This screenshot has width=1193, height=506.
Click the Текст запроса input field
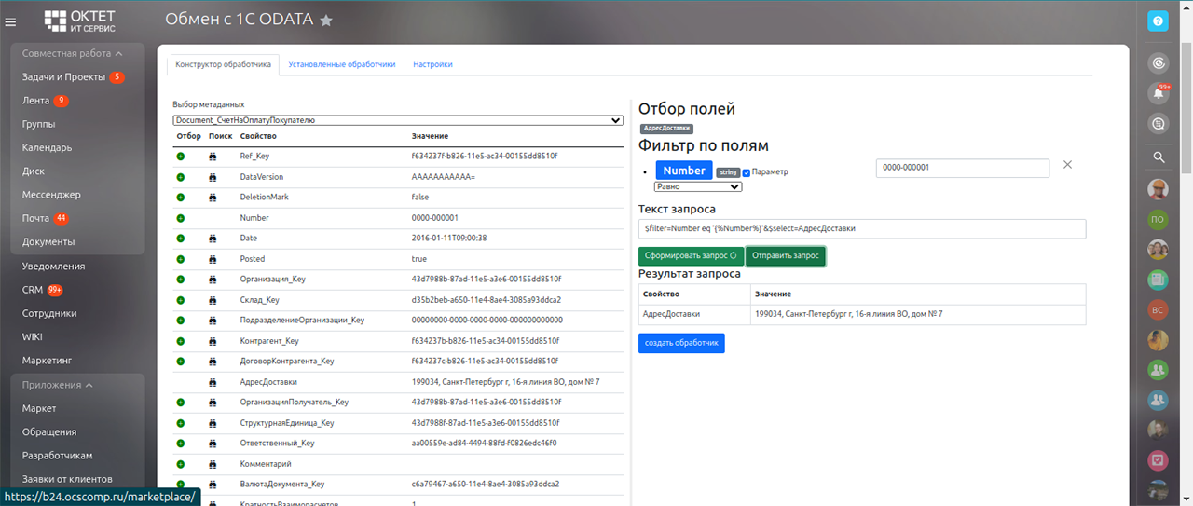pos(861,228)
